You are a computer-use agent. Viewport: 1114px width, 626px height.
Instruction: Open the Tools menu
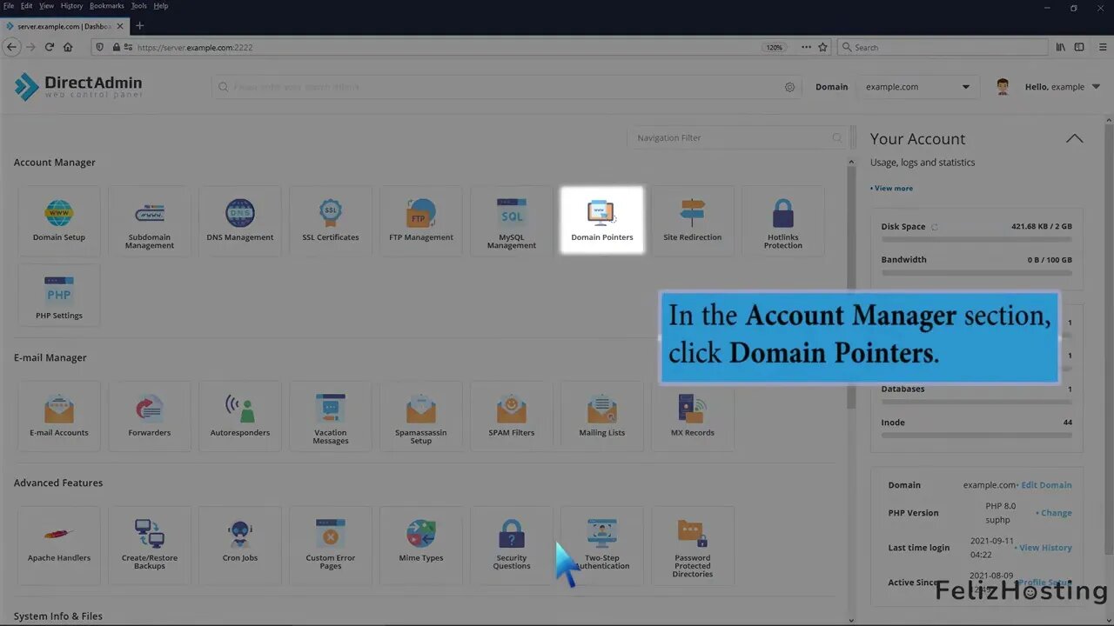click(x=139, y=6)
